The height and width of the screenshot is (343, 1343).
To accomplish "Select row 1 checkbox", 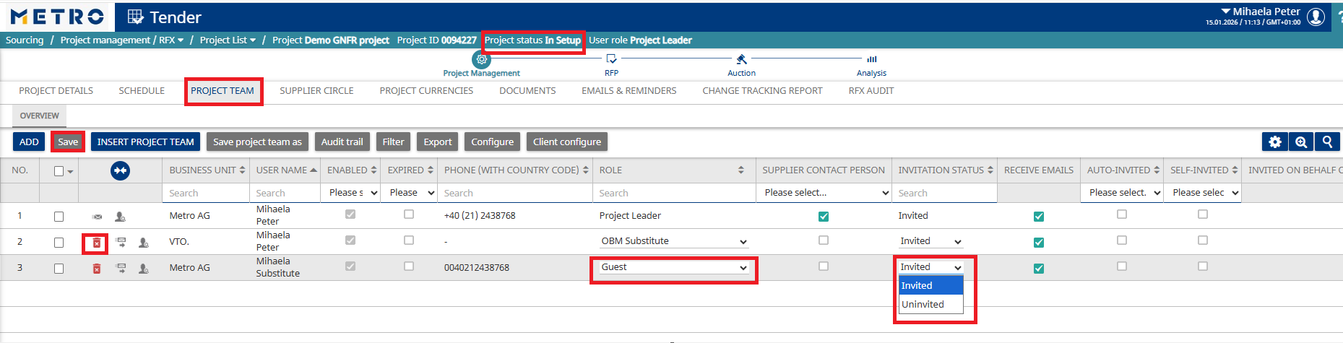I will tap(59, 216).
